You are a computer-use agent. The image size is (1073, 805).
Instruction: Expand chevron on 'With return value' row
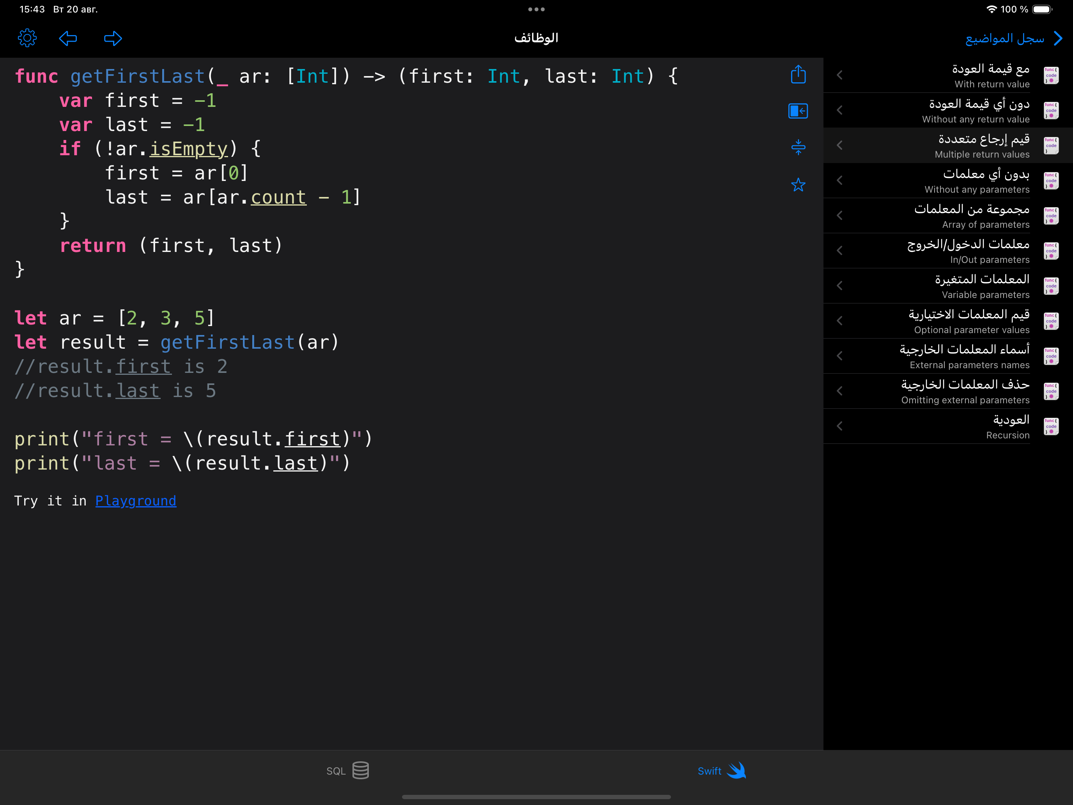(x=840, y=75)
